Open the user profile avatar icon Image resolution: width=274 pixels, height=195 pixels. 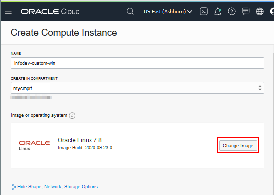point(272,12)
